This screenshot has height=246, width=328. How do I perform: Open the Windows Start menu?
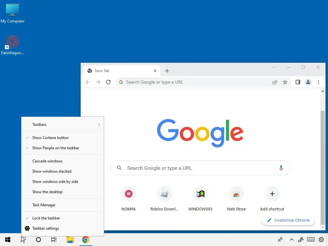pos(8,240)
